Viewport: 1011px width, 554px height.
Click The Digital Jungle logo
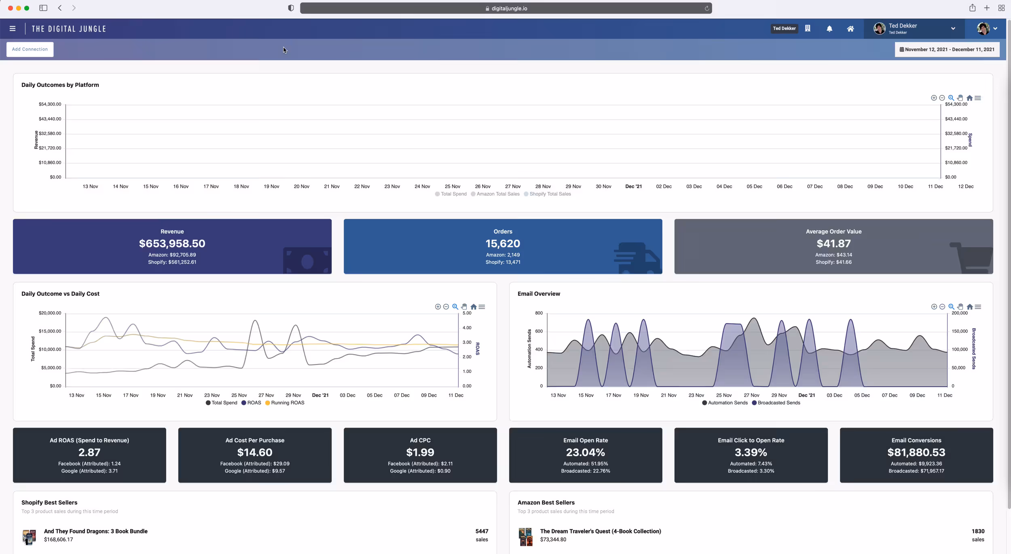click(69, 28)
